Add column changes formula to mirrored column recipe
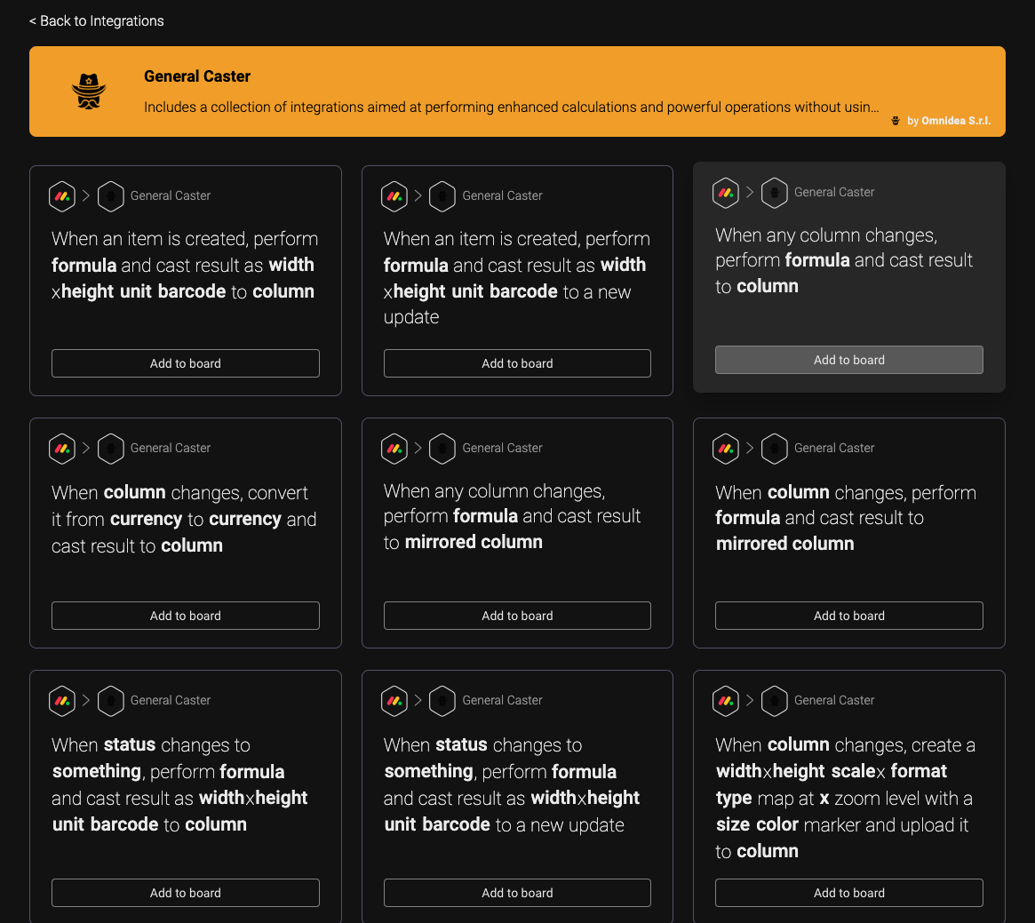This screenshot has width=1035, height=923. point(848,616)
